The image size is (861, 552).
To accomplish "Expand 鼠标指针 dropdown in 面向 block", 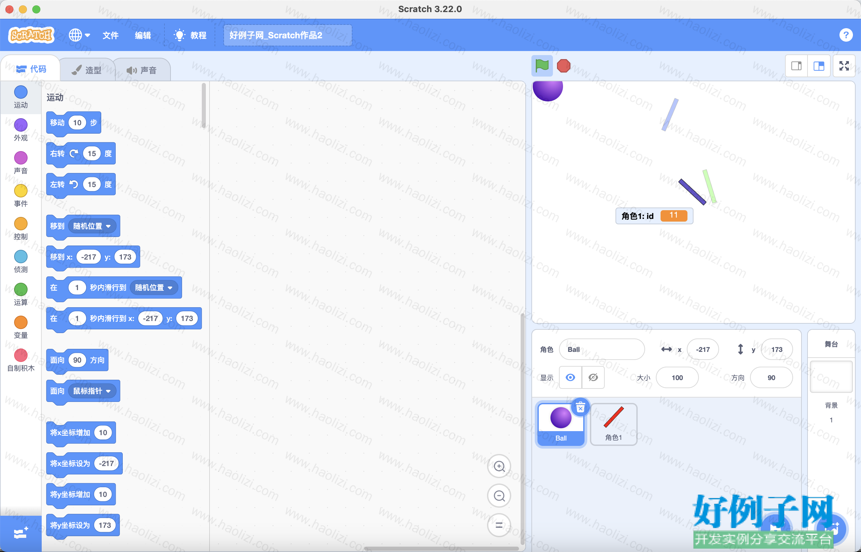I will [x=92, y=391].
